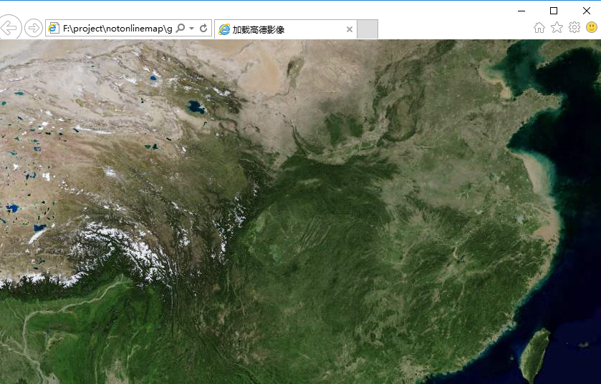Click Taiwan island on the satellite map

tap(536, 354)
